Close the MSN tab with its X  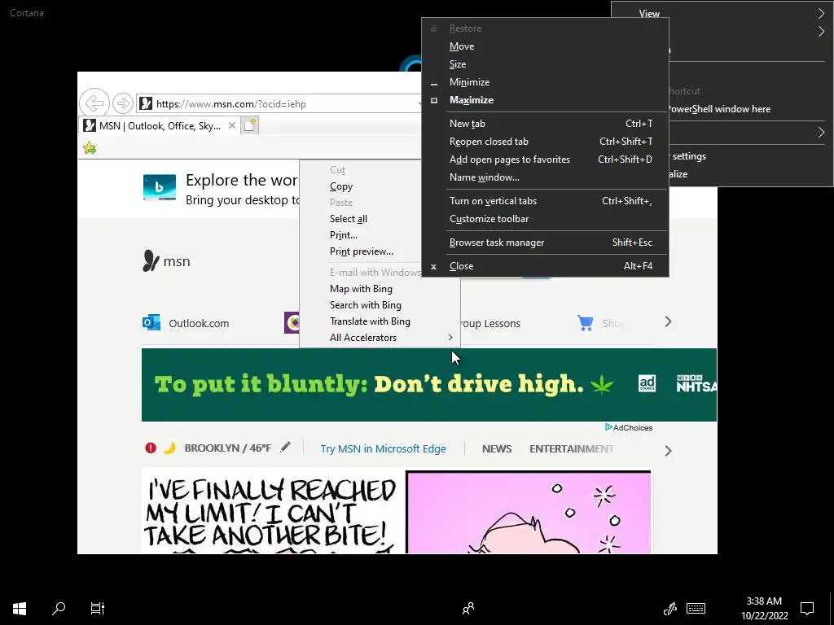pyautogui.click(x=232, y=126)
